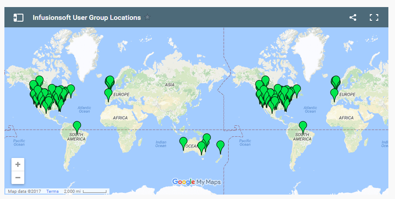
Task: Star the Infusionsoft User Group Locations map
Action: pyautogui.click(x=147, y=17)
